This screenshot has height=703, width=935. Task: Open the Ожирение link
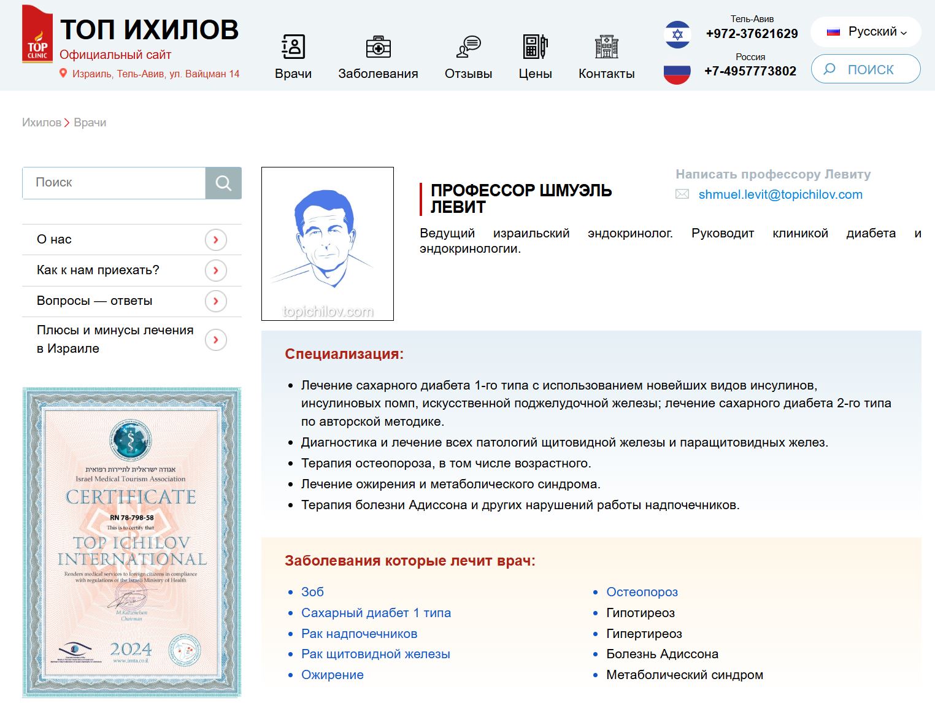coord(333,675)
